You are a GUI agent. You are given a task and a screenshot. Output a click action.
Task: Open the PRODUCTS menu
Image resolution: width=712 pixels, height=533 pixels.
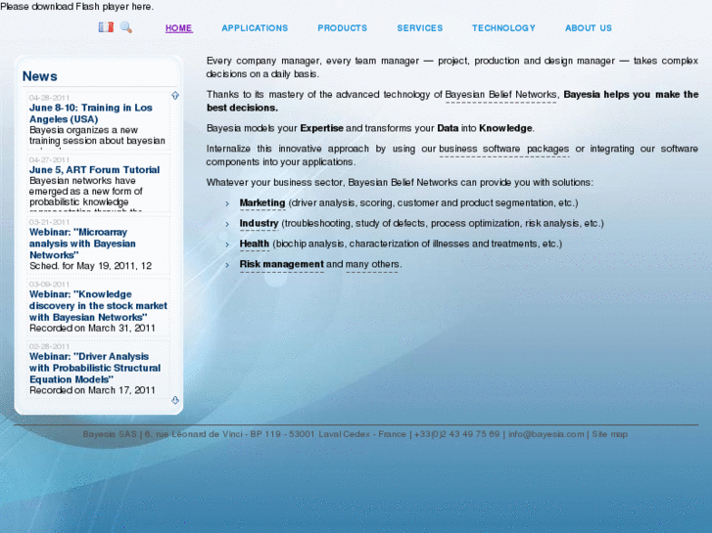343,28
